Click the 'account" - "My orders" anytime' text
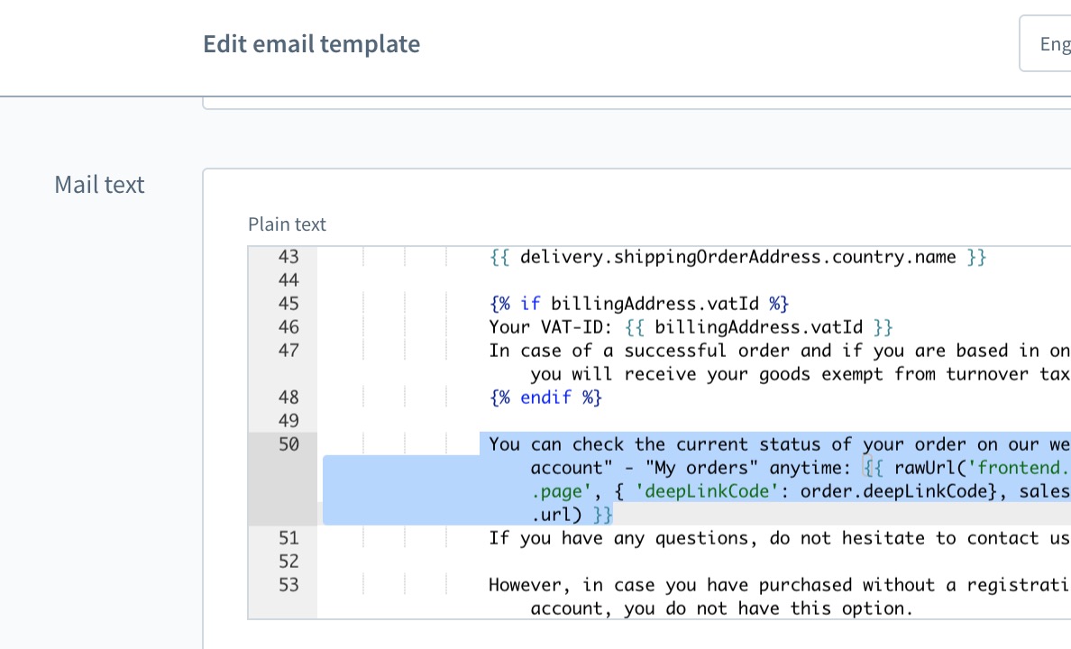 tap(691, 468)
